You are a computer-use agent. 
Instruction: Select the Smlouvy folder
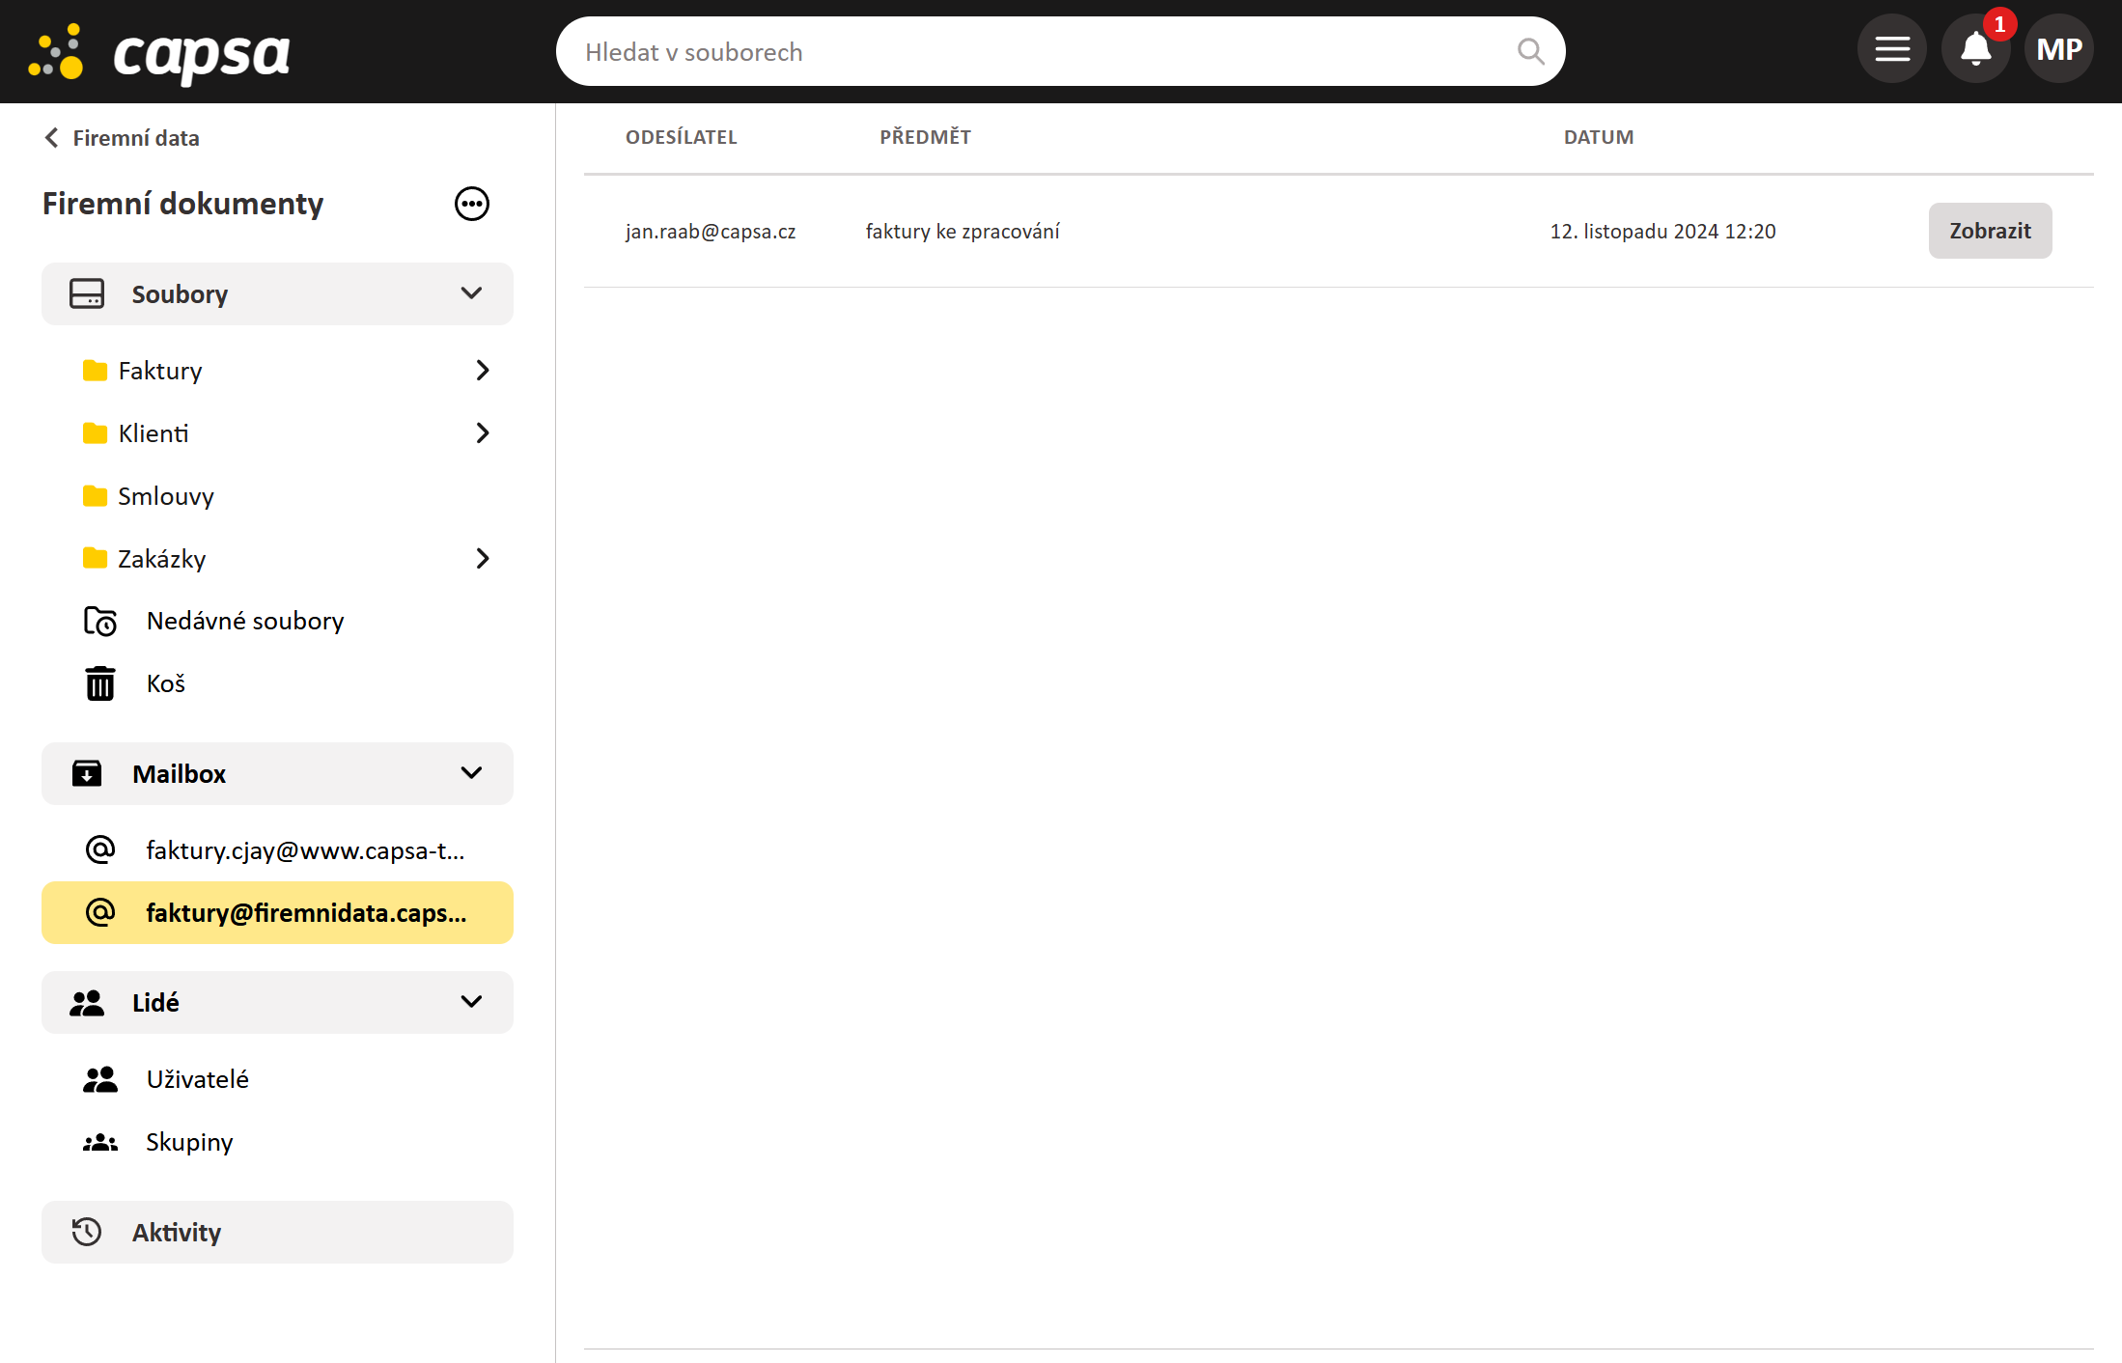click(x=165, y=496)
